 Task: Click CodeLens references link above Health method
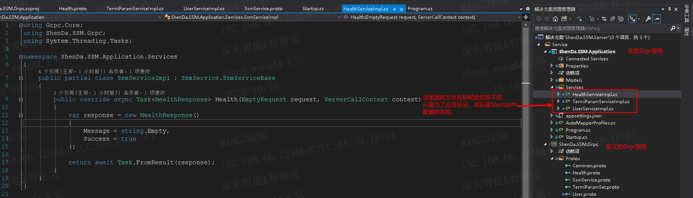[64, 93]
